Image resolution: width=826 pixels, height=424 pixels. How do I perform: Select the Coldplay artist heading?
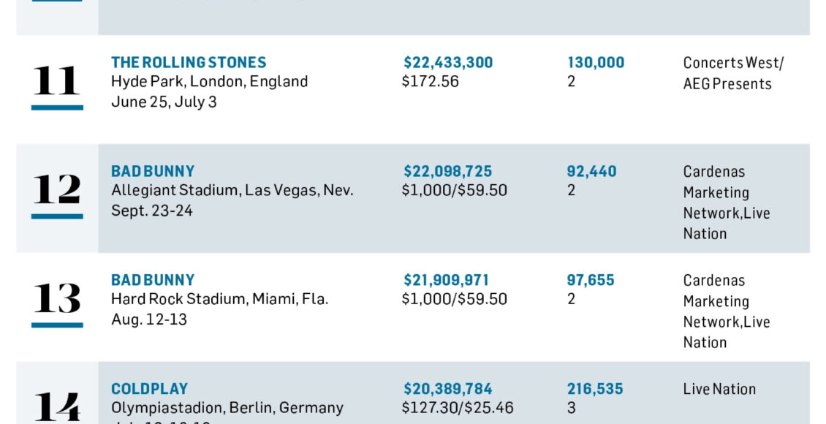point(149,389)
